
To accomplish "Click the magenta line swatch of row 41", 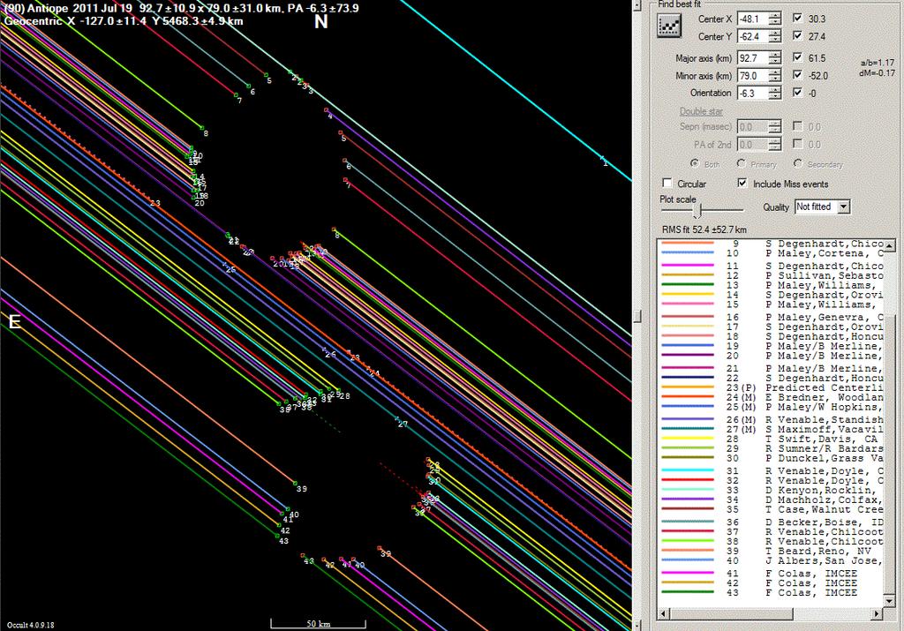I will coord(687,574).
